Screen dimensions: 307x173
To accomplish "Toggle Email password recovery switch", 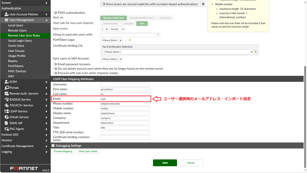I will point(55,64).
